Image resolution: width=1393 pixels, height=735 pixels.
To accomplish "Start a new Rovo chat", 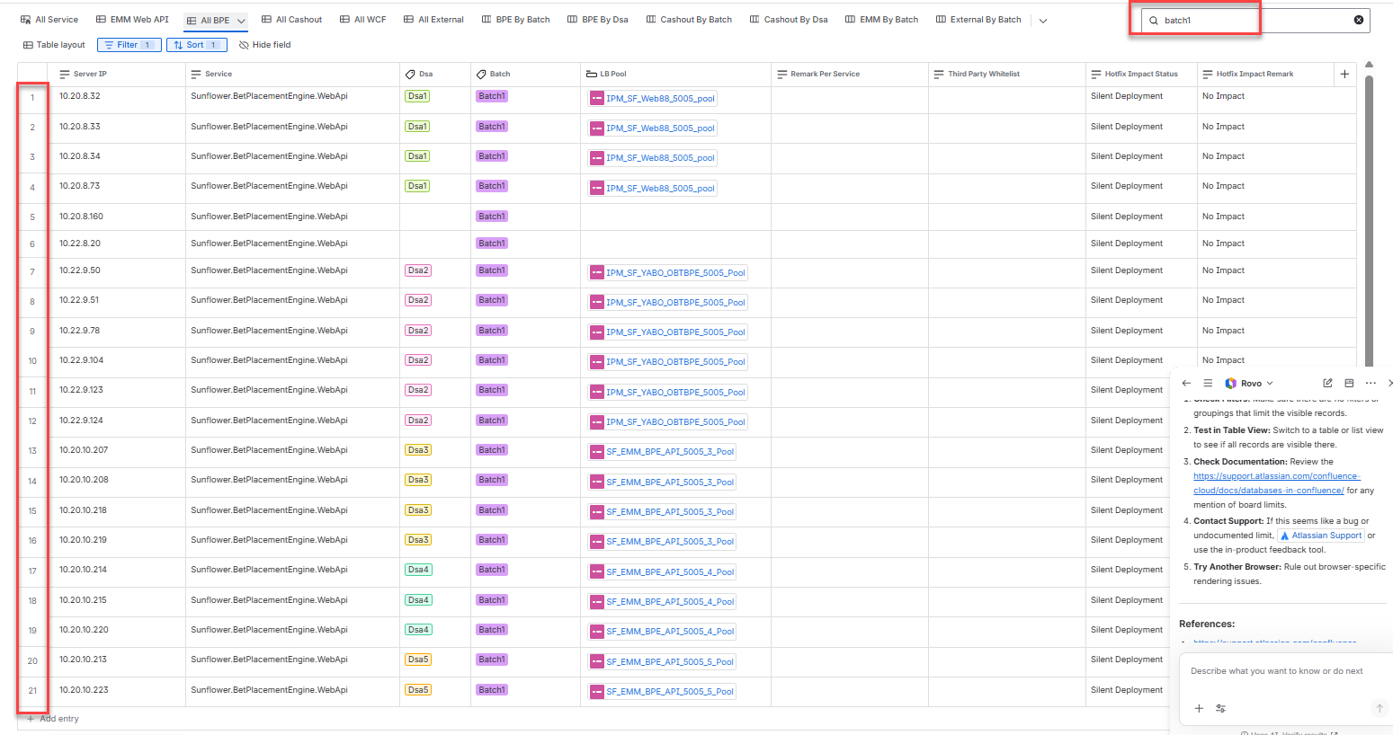I will pyautogui.click(x=1327, y=383).
